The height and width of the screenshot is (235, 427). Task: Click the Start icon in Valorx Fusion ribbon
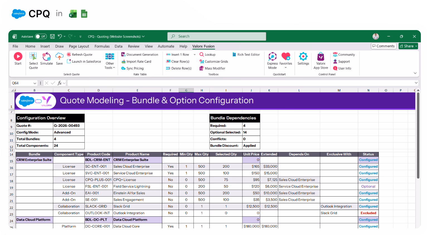click(x=18, y=58)
